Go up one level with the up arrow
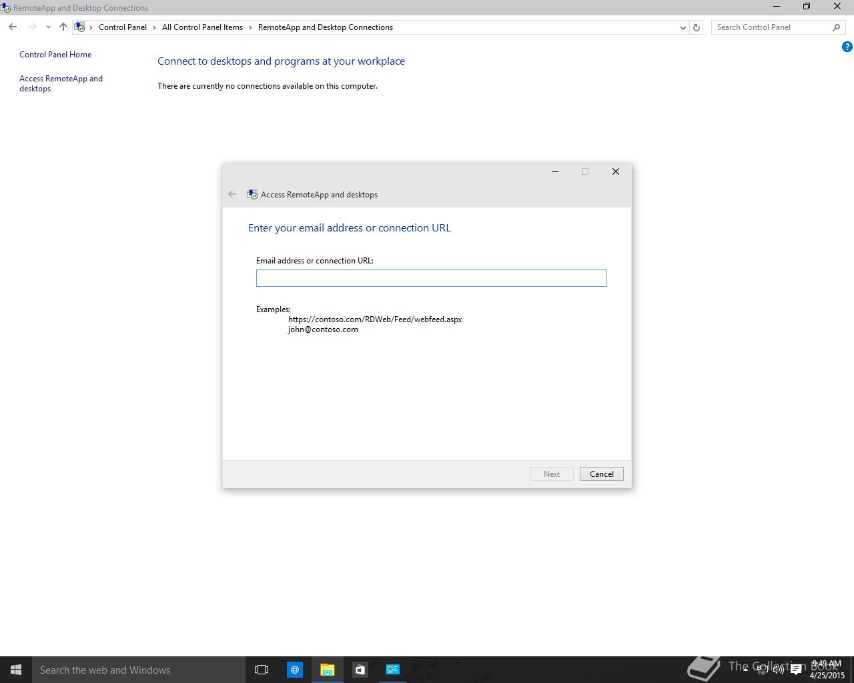 (x=63, y=27)
